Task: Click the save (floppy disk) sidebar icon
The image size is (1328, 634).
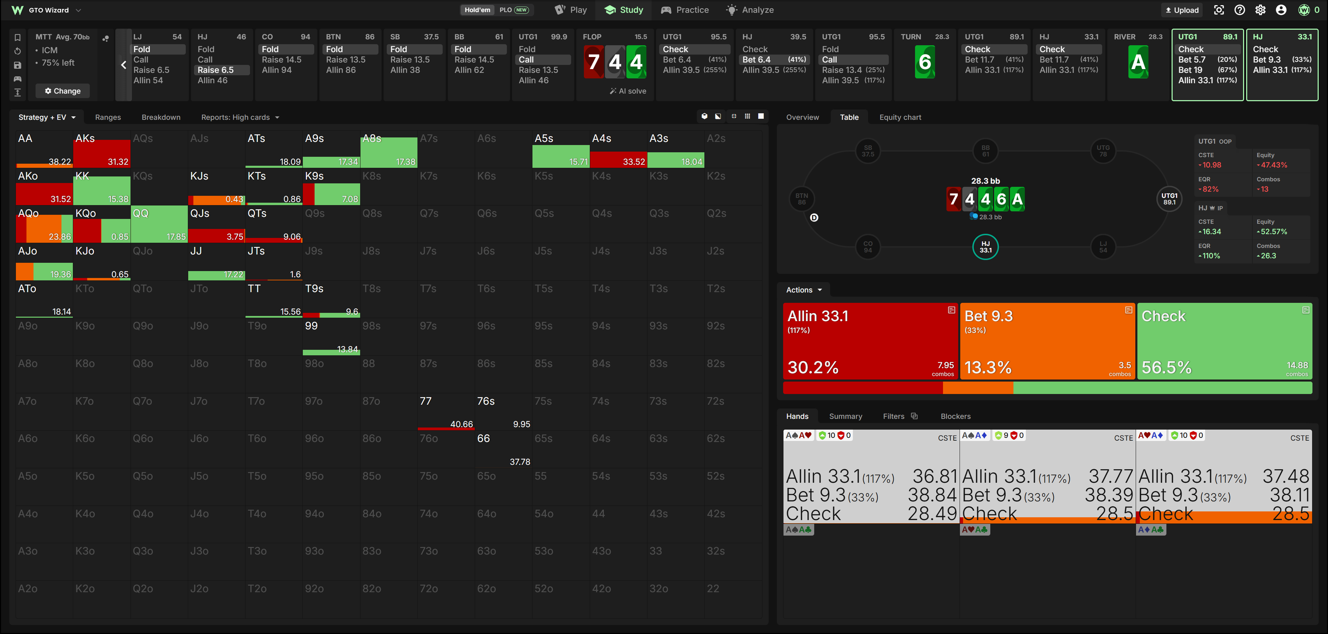Action: click(18, 65)
